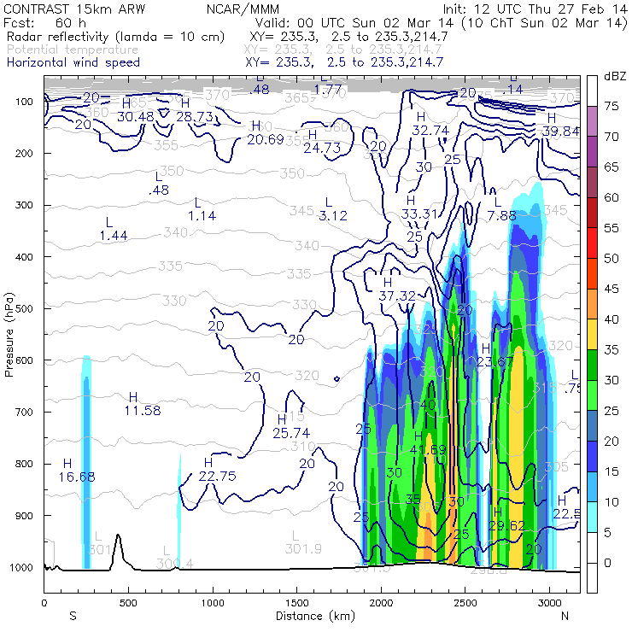Select the 25-30 dBZ light green colorbar swatch
The width and height of the screenshot is (632, 632).
592,395
